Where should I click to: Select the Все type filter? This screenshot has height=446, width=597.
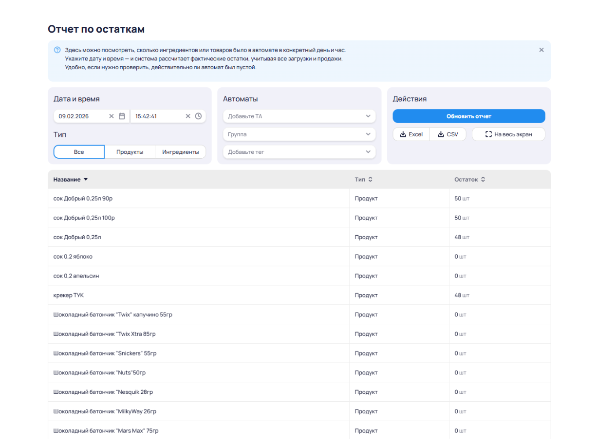pos(79,152)
